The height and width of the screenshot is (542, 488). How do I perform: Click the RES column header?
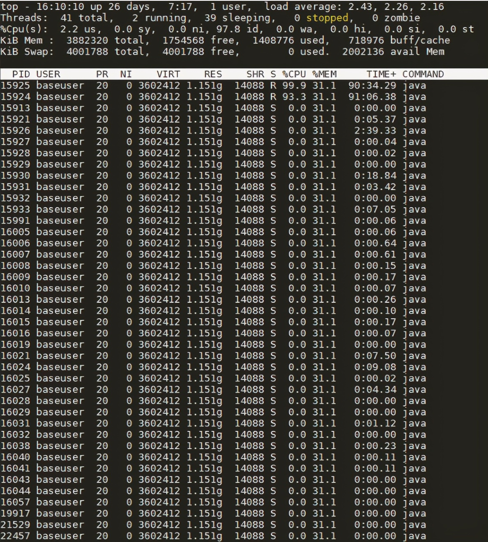click(x=213, y=74)
